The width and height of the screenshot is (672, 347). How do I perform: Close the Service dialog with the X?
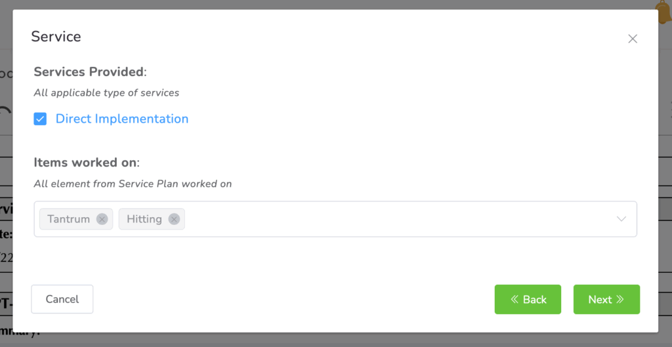[x=633, y=39]
